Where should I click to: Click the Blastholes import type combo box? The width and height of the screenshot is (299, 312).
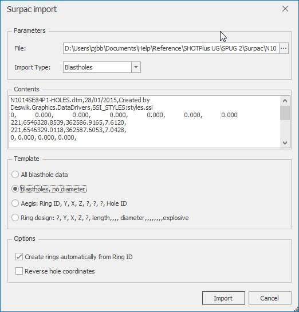[x=102, y=67]
